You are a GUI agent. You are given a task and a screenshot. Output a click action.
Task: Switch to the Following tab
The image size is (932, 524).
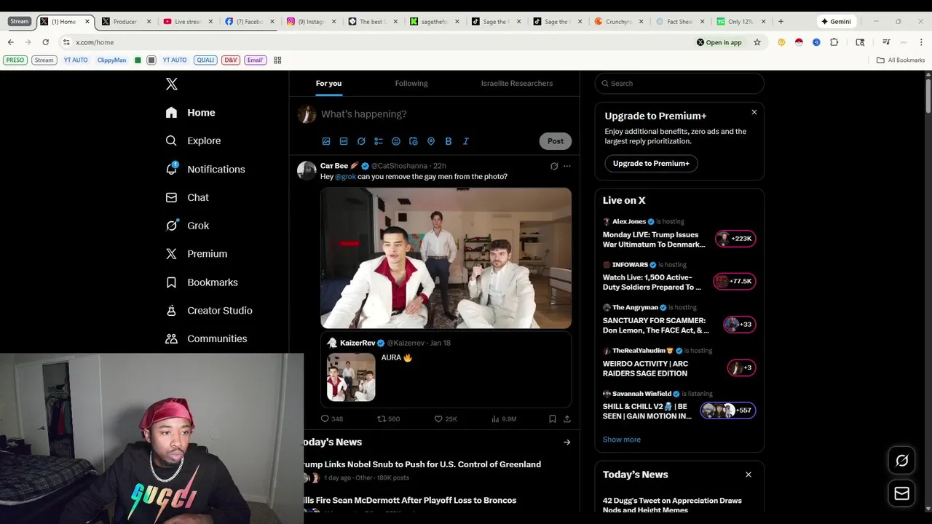click(x=411, y=83)
